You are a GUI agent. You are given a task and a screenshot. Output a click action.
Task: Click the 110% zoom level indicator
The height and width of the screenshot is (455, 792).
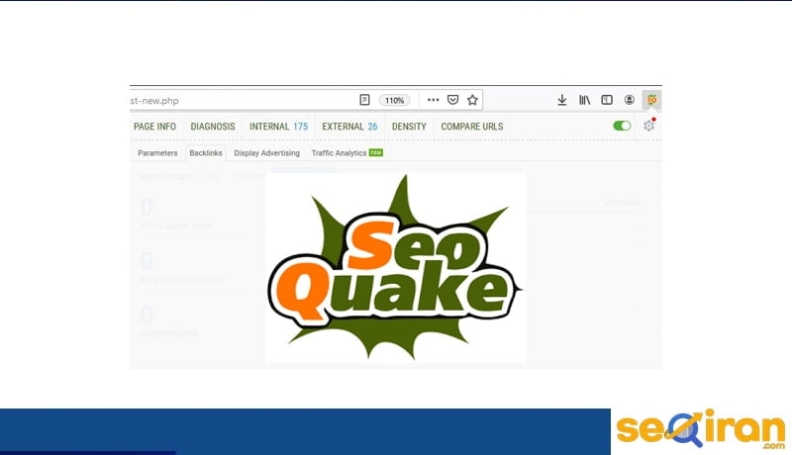coord(394,100)
